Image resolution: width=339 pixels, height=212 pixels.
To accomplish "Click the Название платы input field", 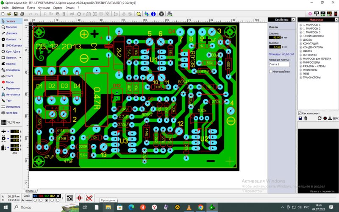I will (x=279, y=64).
